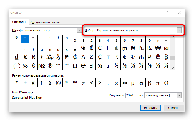Pick less-than-or-equal ≤ recent symbol
This screenshot has height=121, width=194.
91,83
